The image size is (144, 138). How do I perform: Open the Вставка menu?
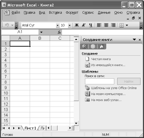pos(55,12)
